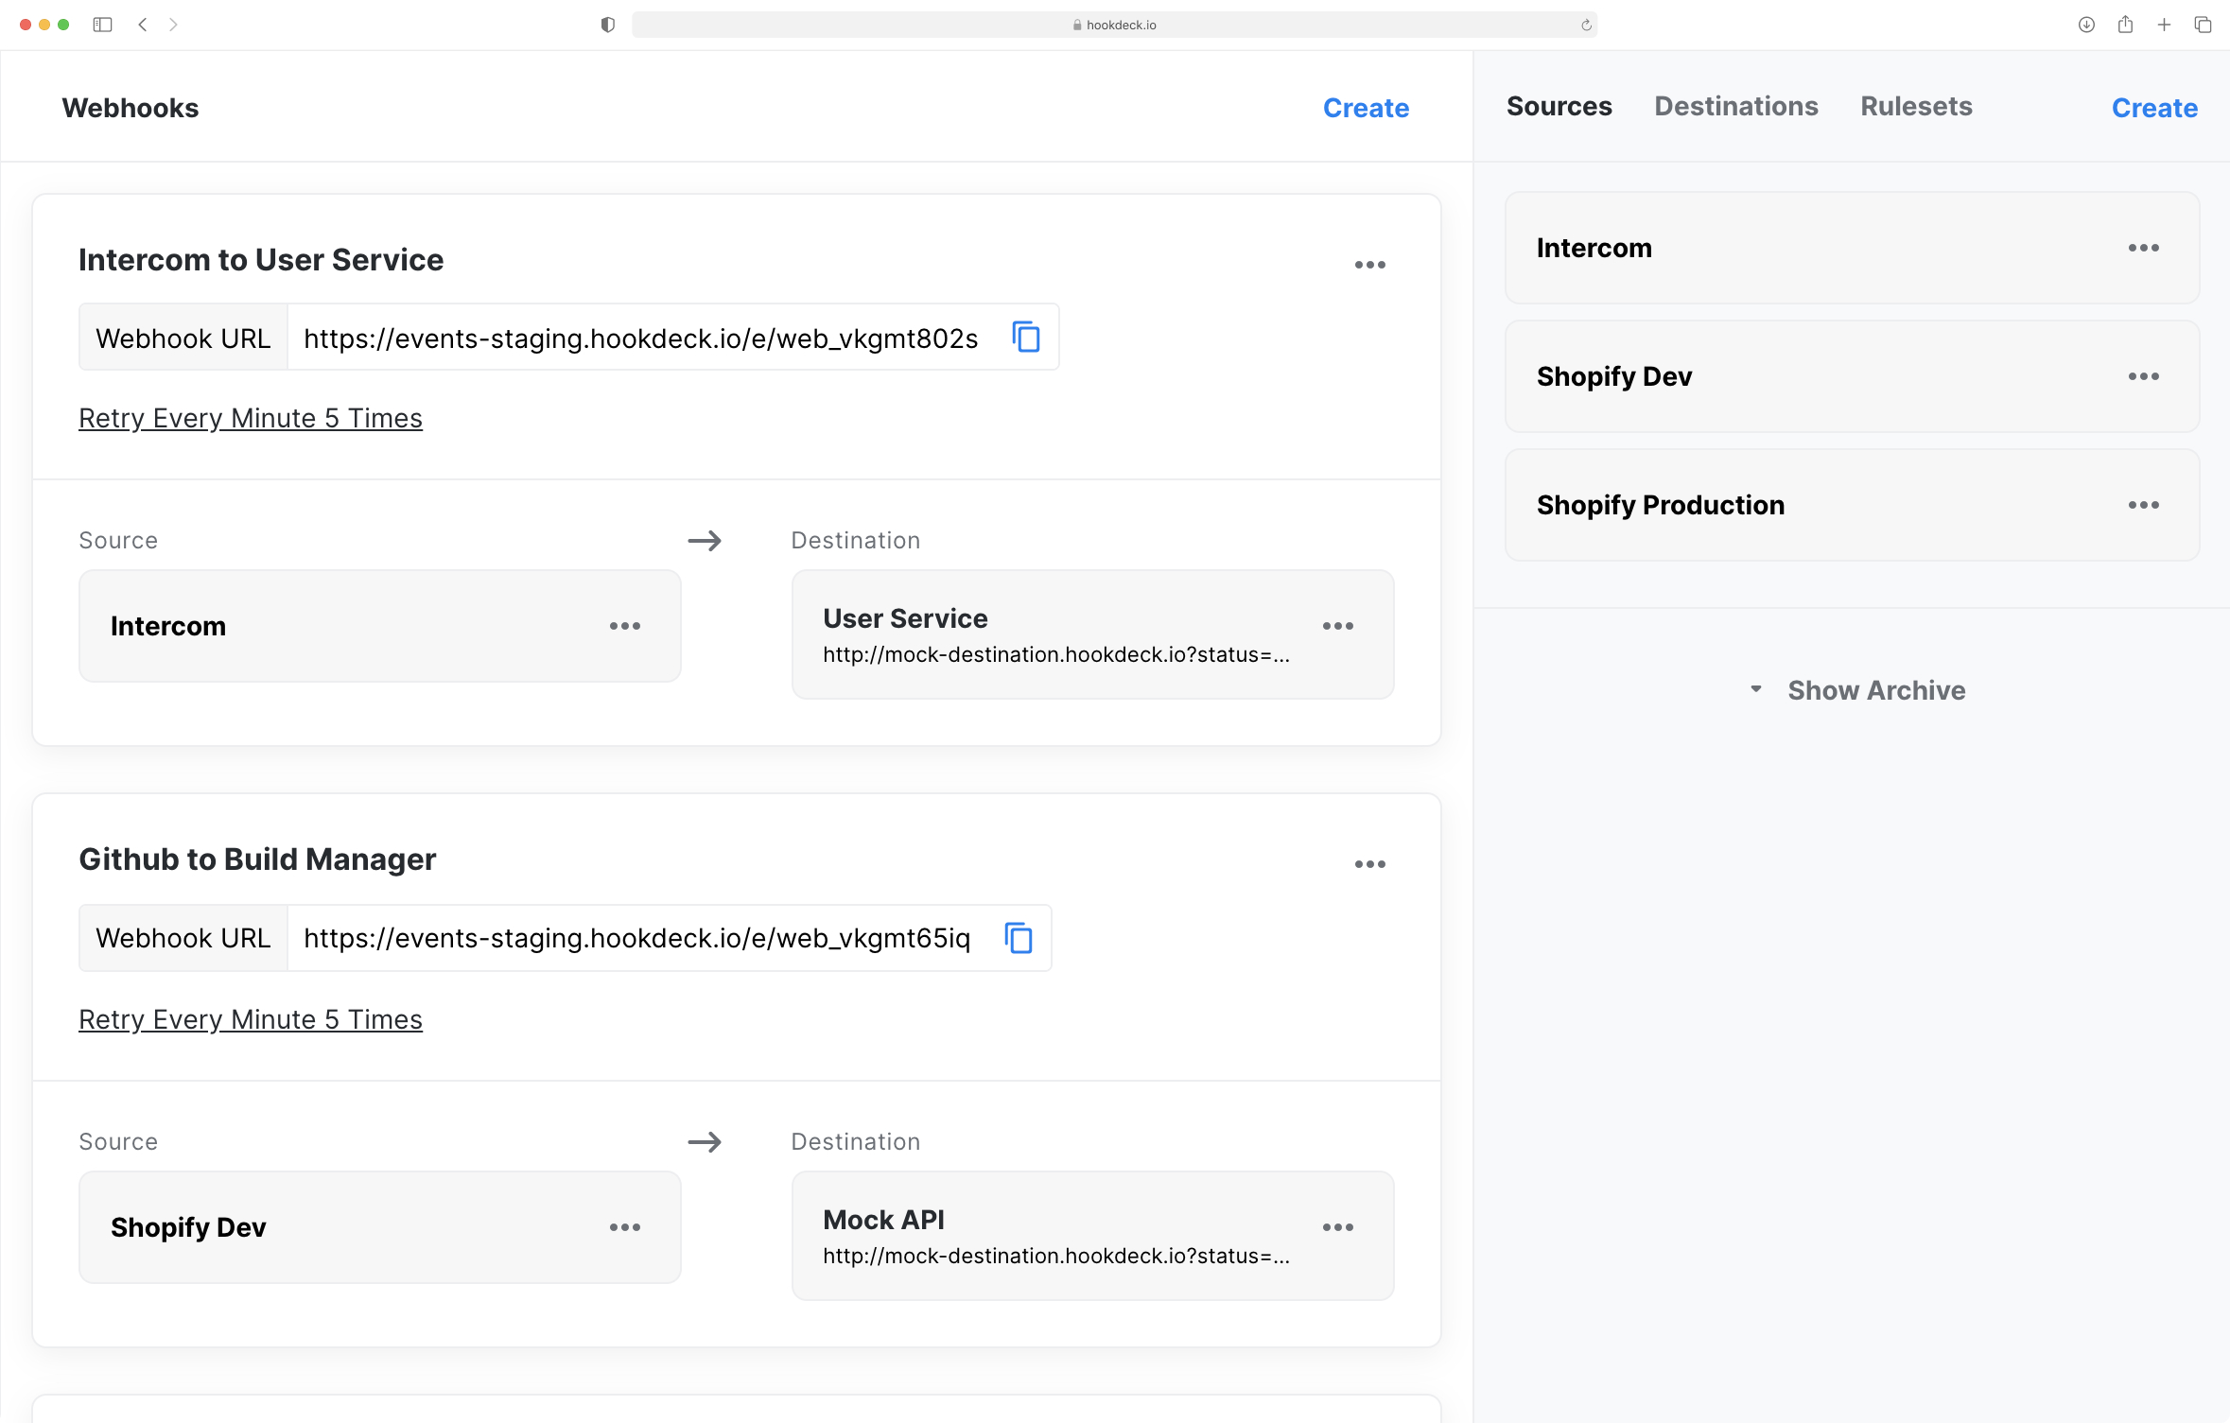Expand Show Archive section
Viewport: 2230px width, 1423px height.
[x=1857, y=690]
